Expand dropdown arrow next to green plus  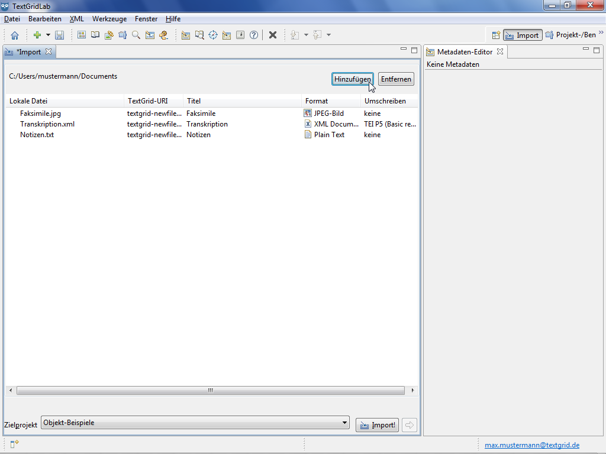[49, 35]
